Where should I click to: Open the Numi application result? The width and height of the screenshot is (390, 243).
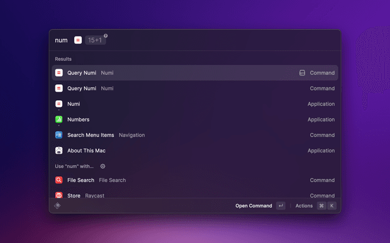(194, 104)
